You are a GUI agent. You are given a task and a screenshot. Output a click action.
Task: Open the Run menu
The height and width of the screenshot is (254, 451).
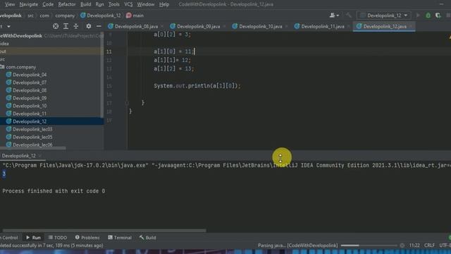(x=99, y=4)
